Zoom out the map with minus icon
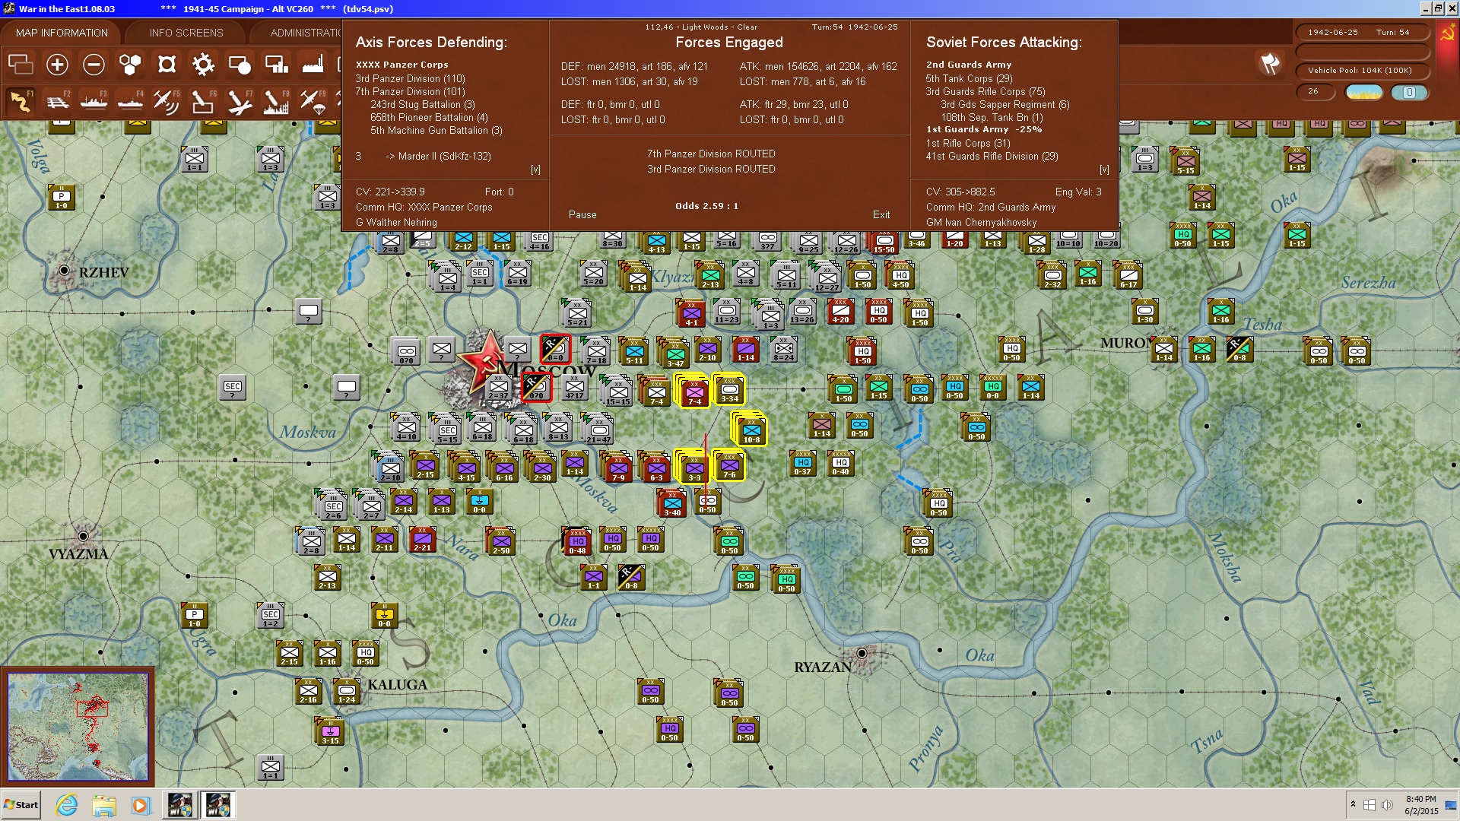The width and height of the screenshot is (1460, 821). coord(94,65)
